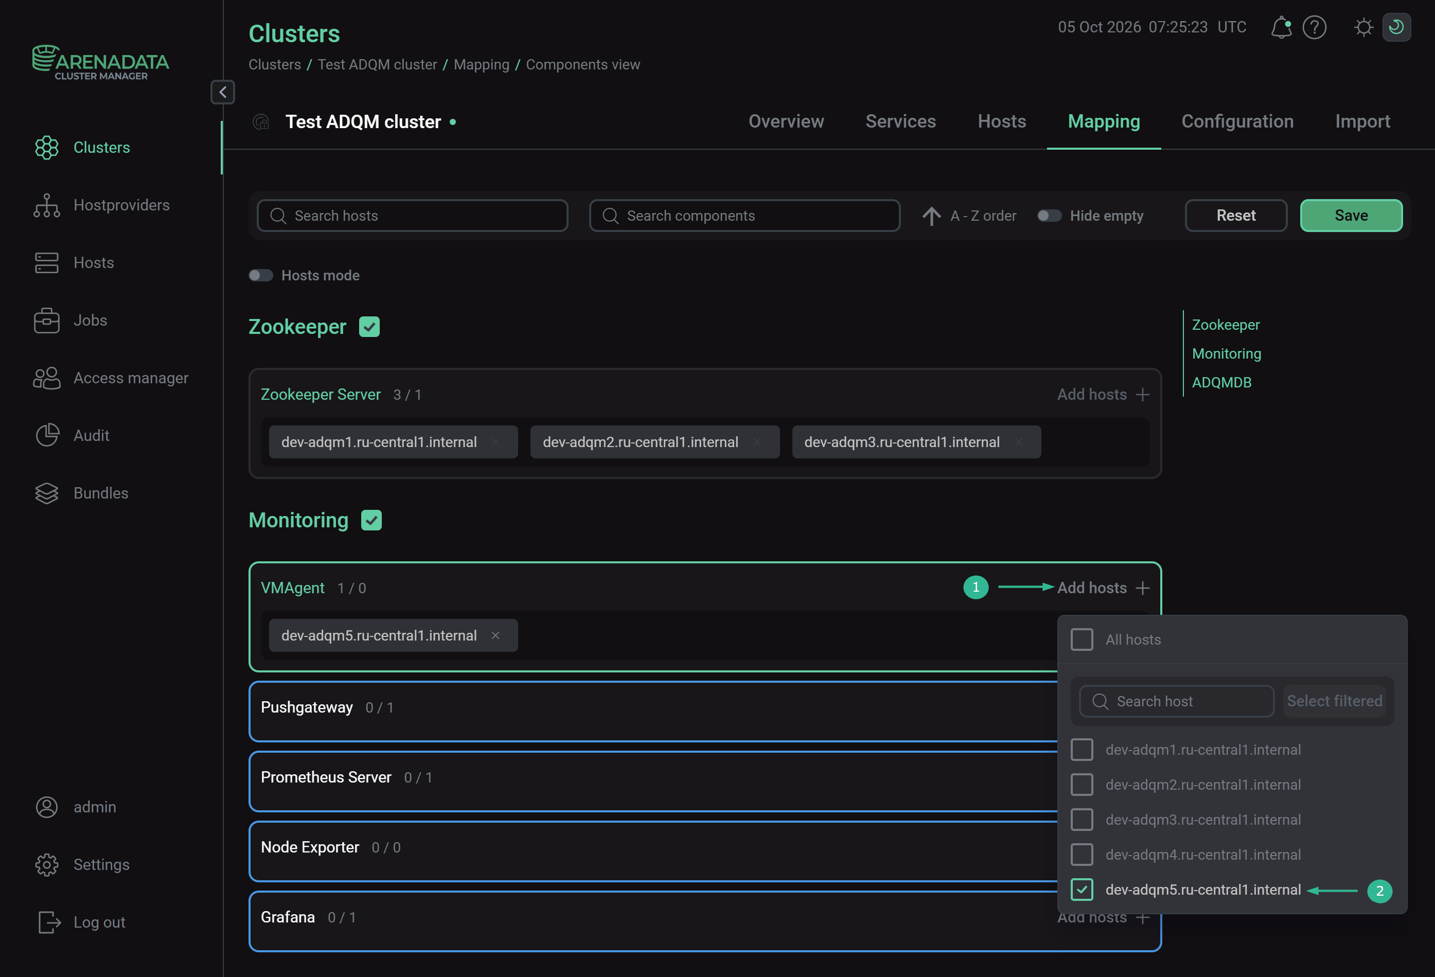Click the Save button

pyautogui.click(x=1351, y=216)
